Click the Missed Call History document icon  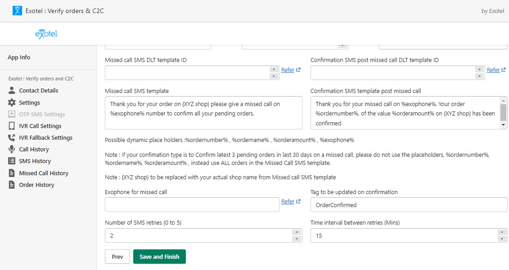tap(12, 173)
